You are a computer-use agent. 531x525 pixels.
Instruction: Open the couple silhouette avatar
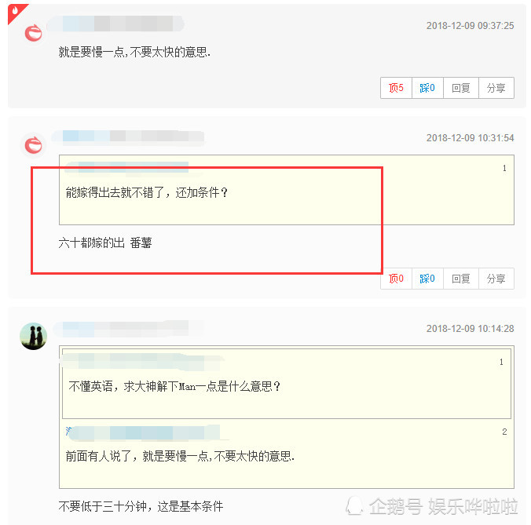34,336
